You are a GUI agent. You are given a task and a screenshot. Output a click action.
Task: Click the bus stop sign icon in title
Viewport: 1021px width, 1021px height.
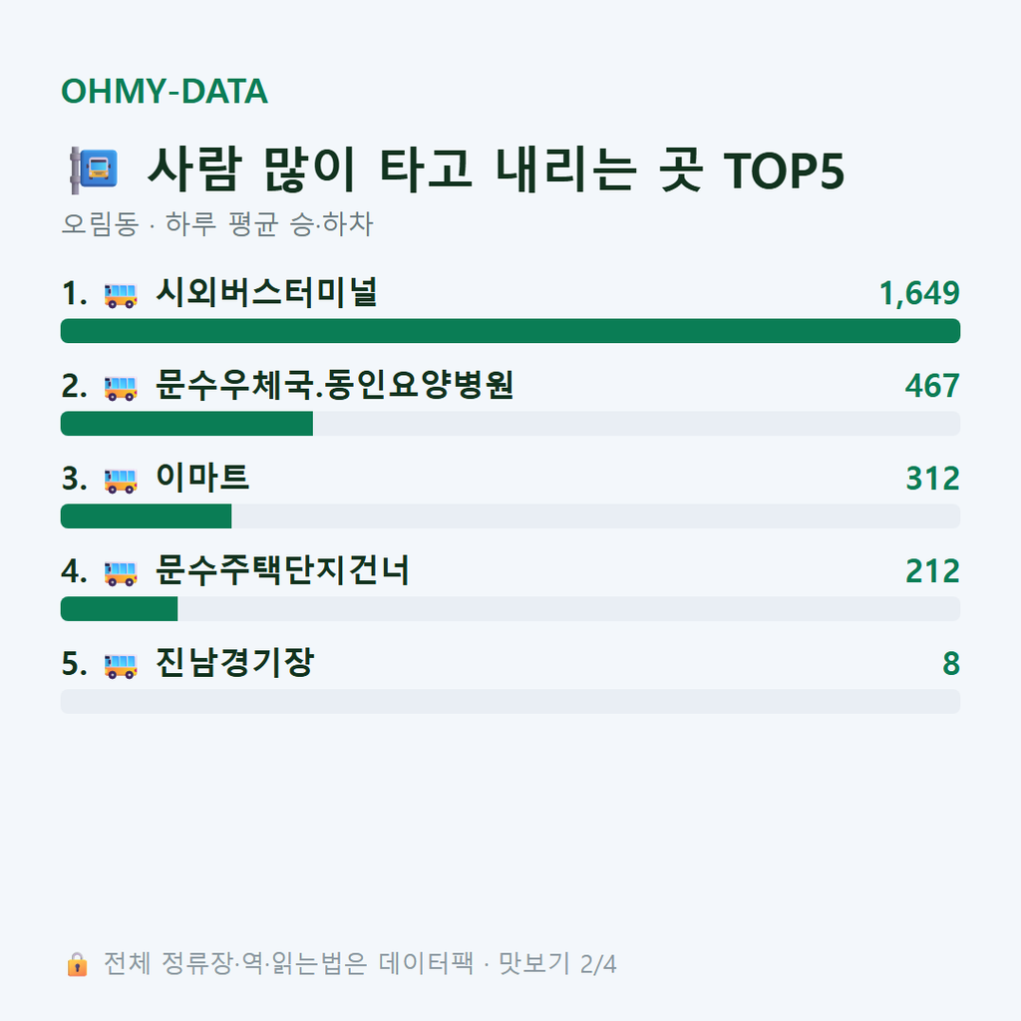coord(95,170)
